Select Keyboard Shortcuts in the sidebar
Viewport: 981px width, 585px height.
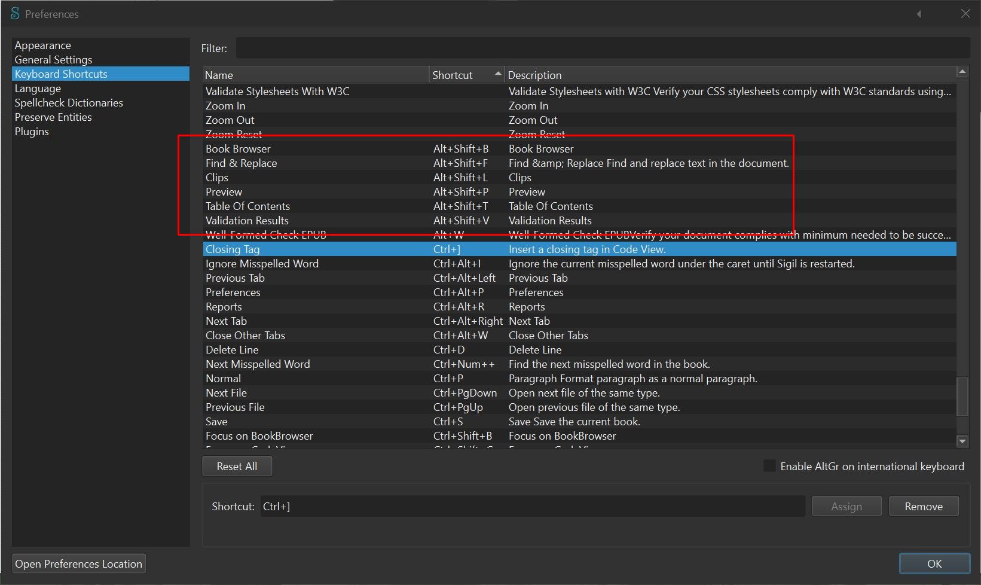point(100,74)
